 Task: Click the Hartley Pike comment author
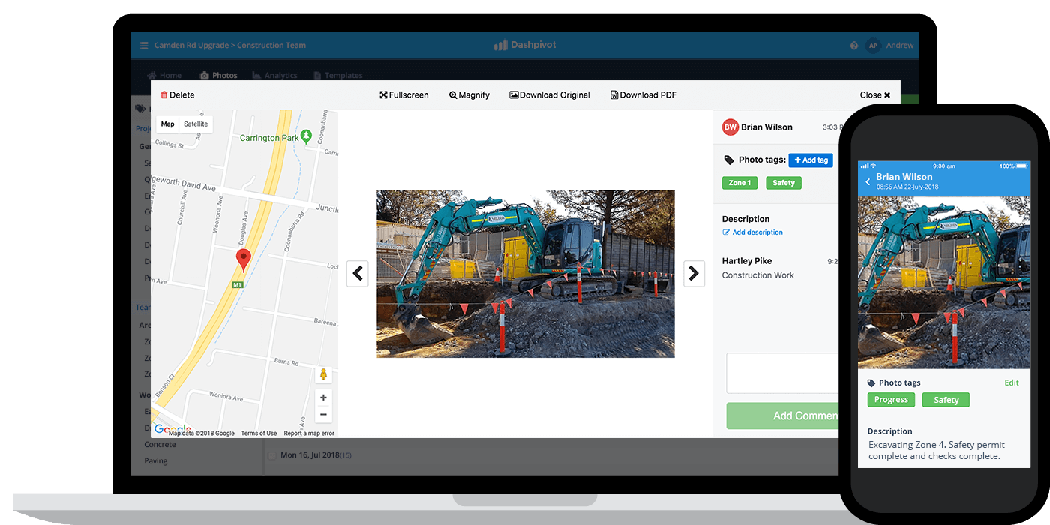(747, 261)
